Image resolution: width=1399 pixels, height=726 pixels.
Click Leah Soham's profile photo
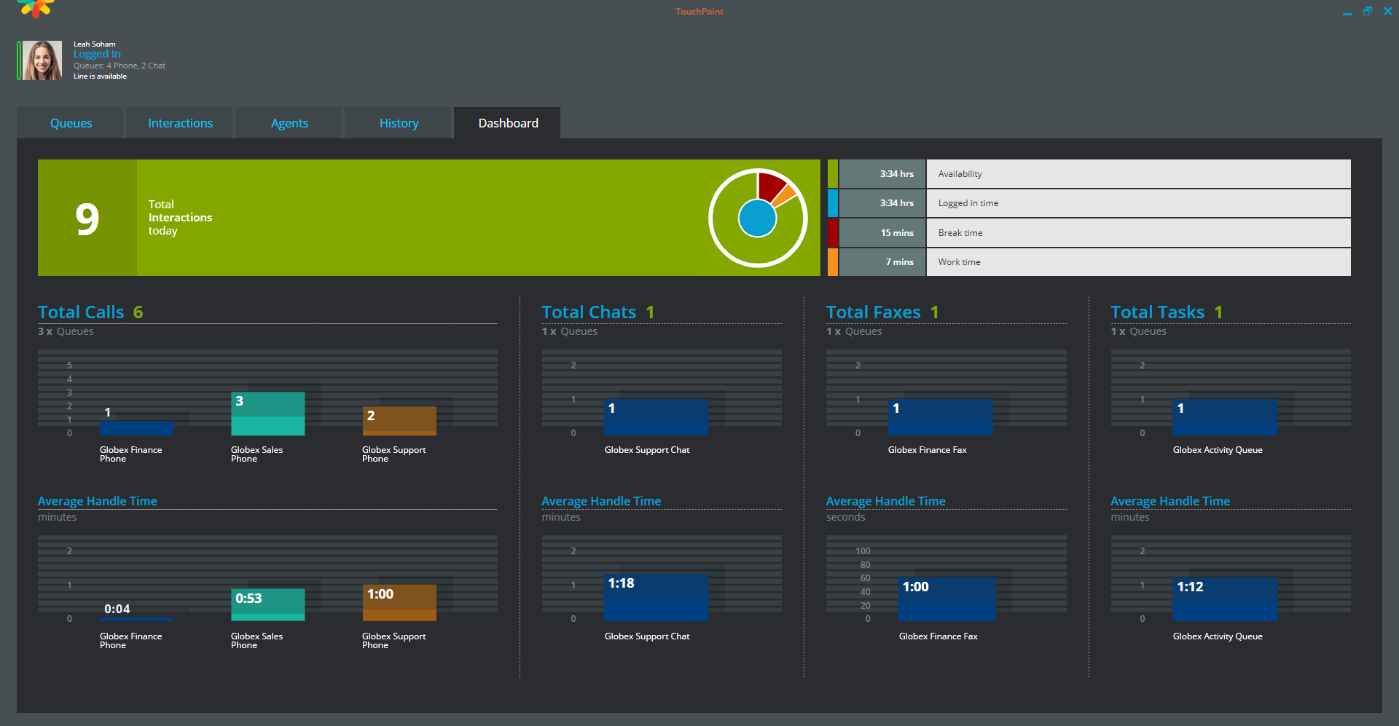pos(42,60)
